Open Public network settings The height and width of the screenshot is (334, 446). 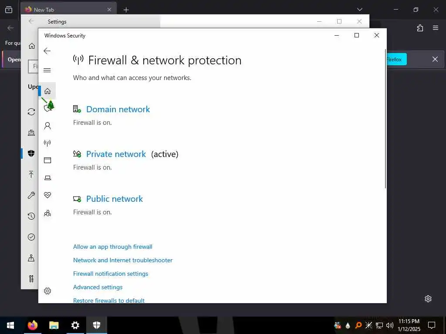(x=115, y=199)
